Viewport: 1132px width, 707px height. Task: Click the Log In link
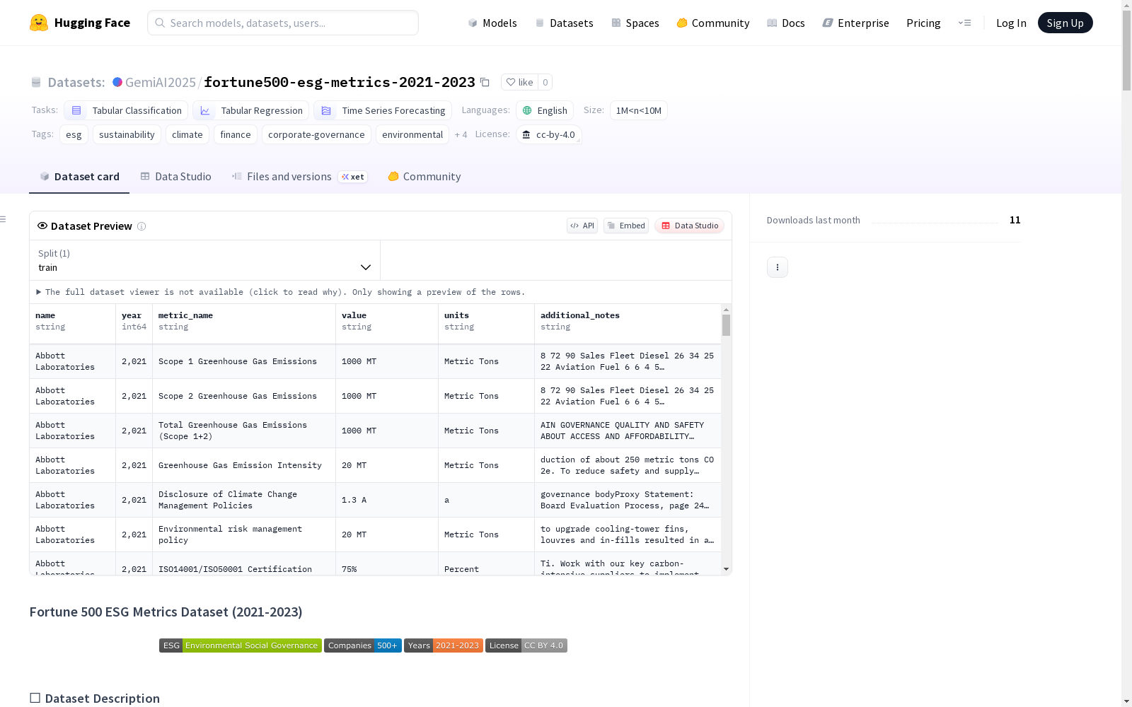1011,23
